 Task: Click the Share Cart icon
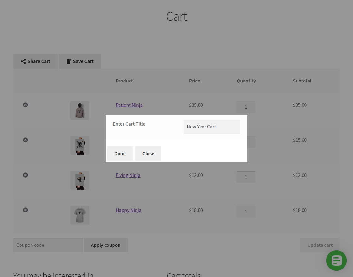[x=23, y=61]
